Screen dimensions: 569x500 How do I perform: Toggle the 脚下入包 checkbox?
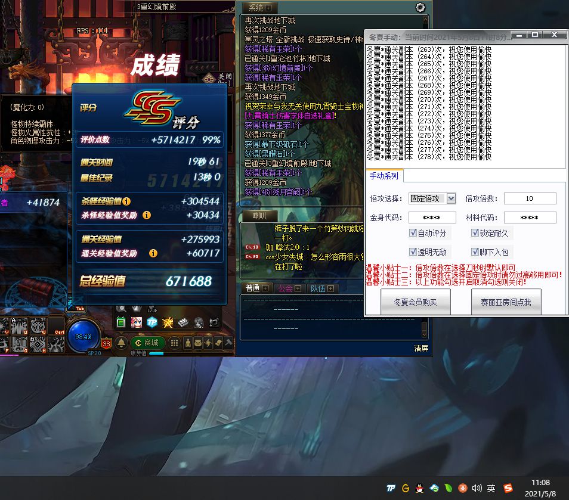click(x=475, y=251)
